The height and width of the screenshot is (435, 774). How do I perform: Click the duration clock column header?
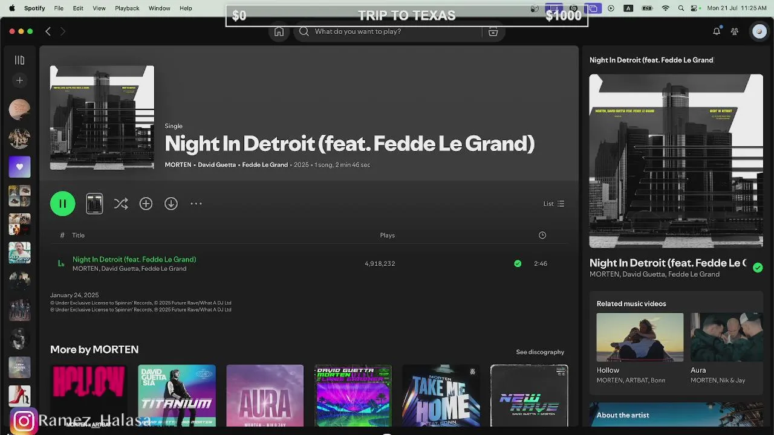(542, 235)
